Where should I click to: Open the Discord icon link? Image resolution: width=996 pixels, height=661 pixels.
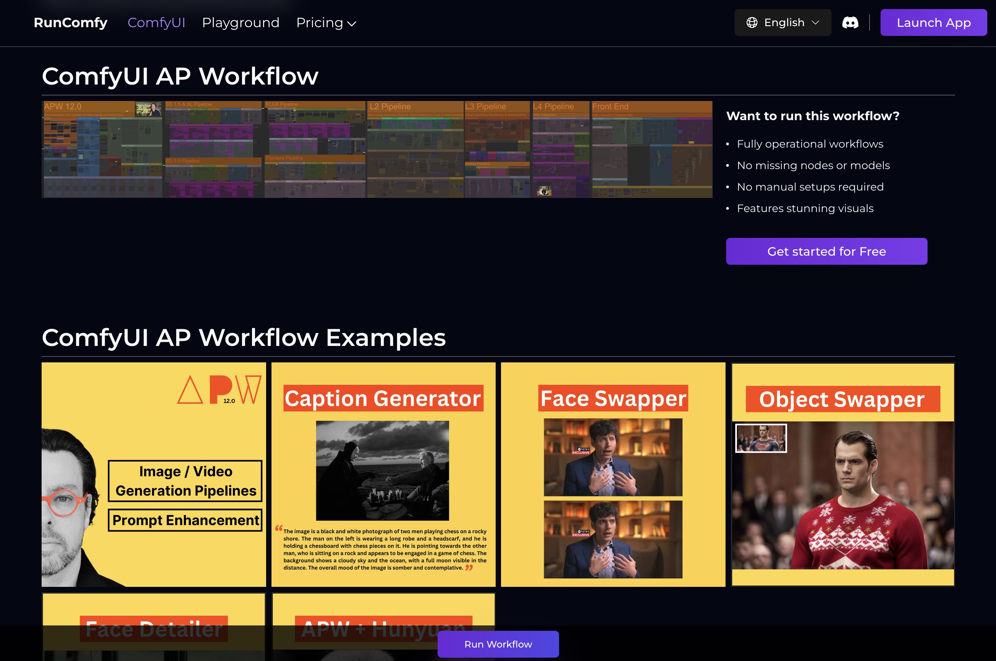850,23
